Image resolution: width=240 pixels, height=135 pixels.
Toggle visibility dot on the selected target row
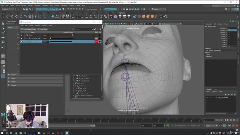(22, 42)
